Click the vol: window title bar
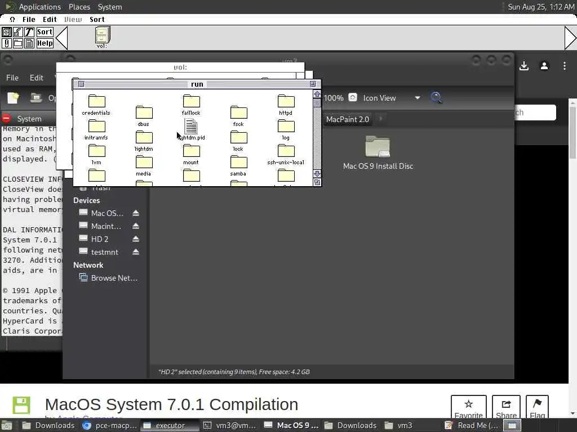The width and height of the screenshot is (577, 432). tap(180, 67)
